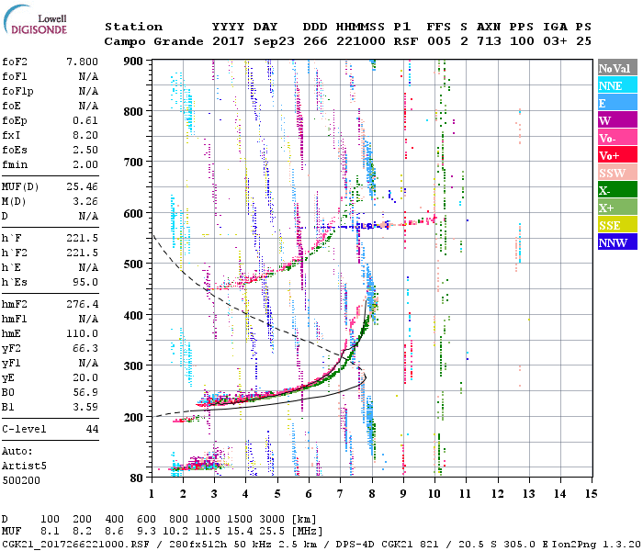643x551 pixels.
Task: Click the Ion2Png 1.3.20 label
Action: [x=596, y=545]
